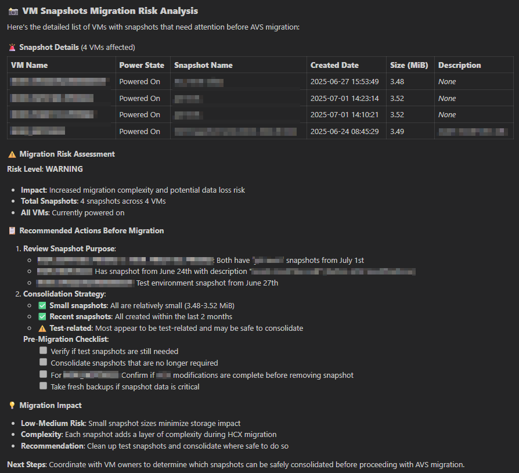Select the date cell '2025-06-27 15:53:49'
Viewport: 519px width, 473px height.
[344, 82]
